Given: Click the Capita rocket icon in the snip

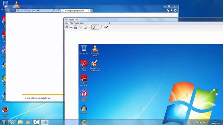Looking at the screenshot, I should point(95,65).
